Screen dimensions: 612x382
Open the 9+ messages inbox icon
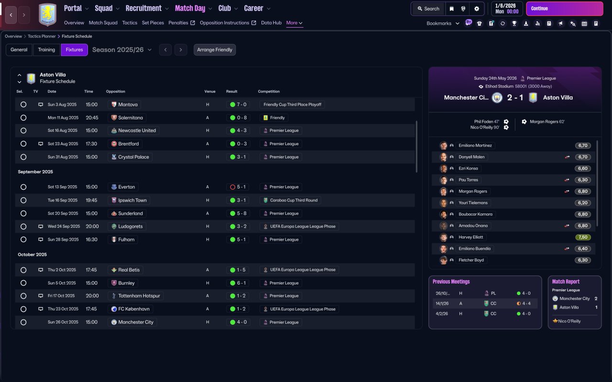click(x=469, y=22)
